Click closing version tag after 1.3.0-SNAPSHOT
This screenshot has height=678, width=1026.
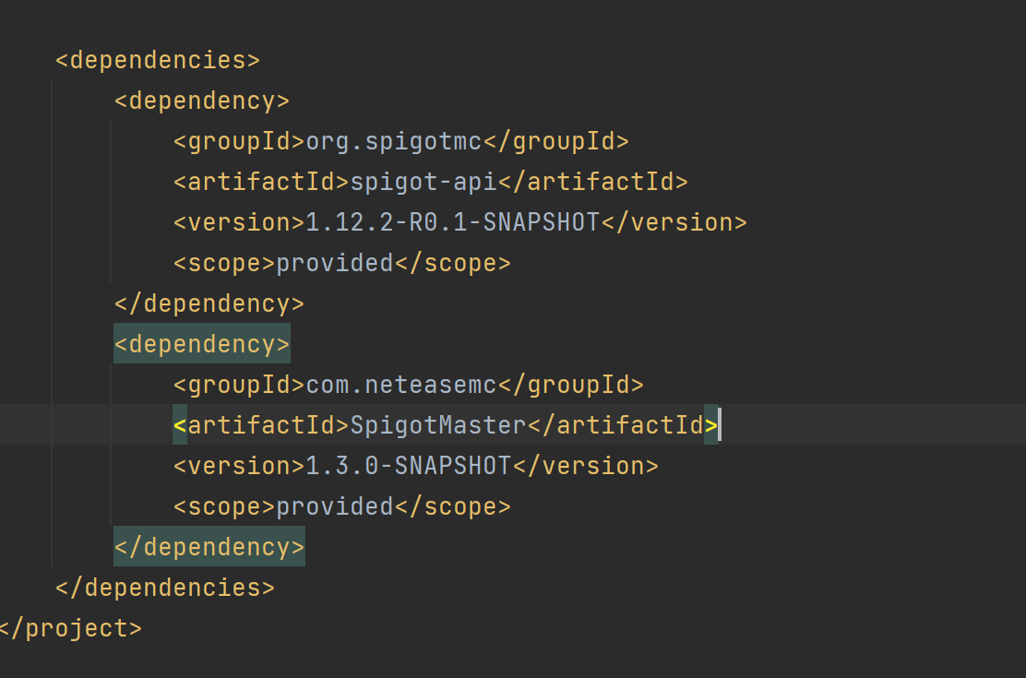[x=585, y=466]
